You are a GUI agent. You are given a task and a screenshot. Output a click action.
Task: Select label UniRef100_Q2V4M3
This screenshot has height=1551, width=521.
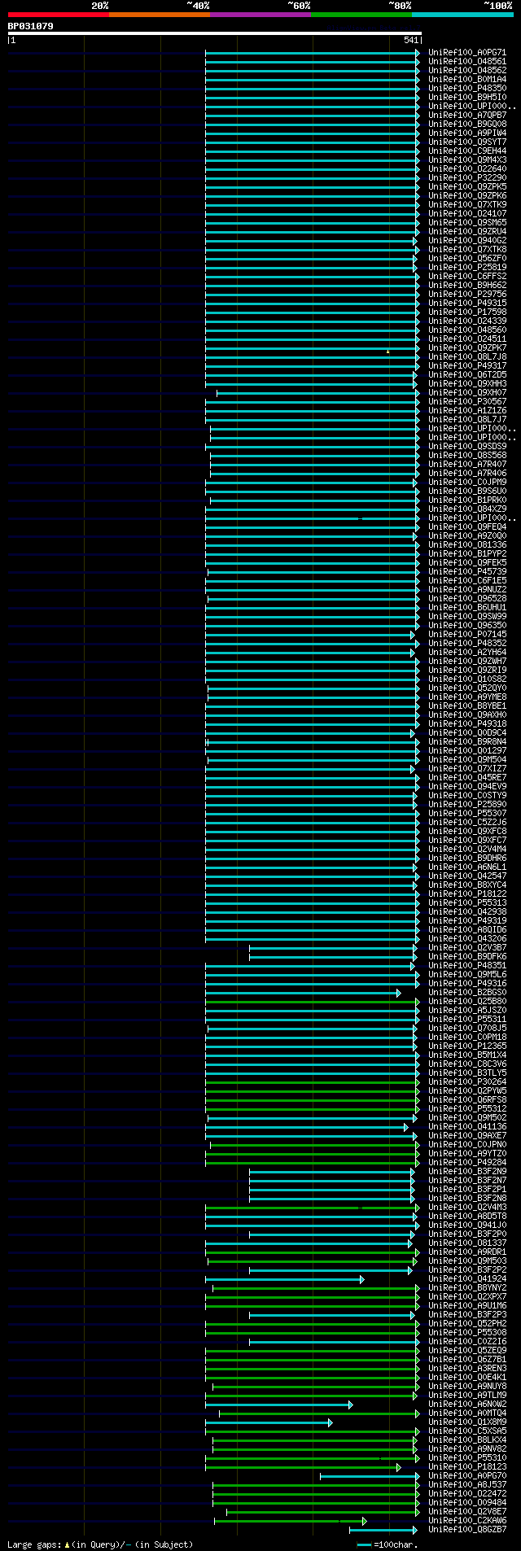pyautogui.click(x=467, y=1208)
